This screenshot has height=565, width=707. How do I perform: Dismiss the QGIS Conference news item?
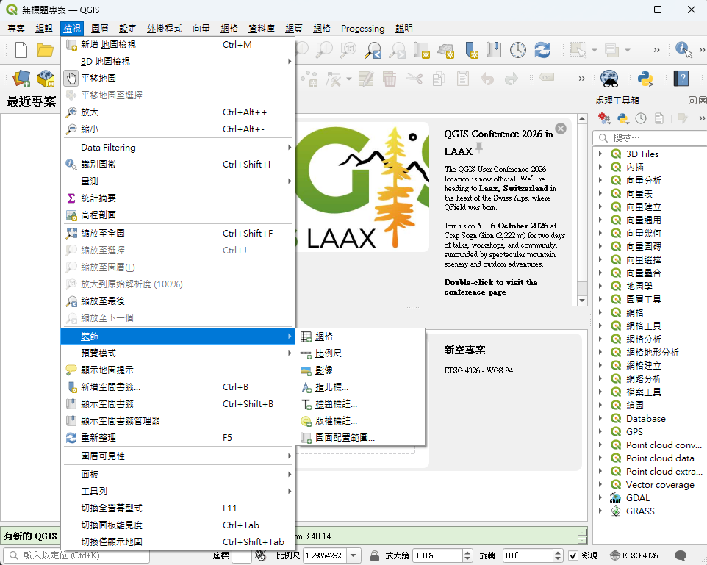pos(561,128)
